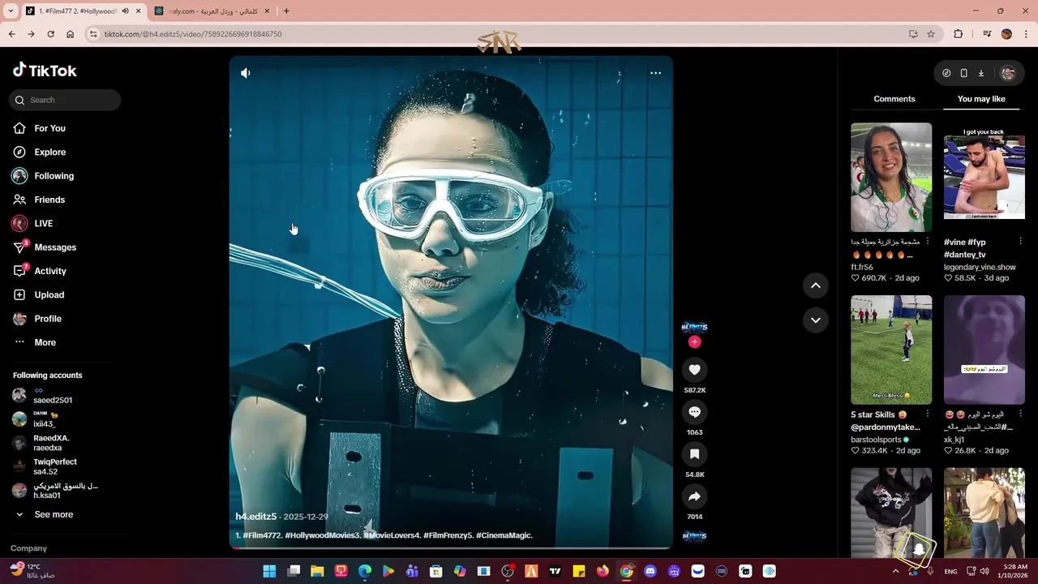Open the TikTok coins icon in the top pill
The image size is (1038, 584).
(946, 73)
